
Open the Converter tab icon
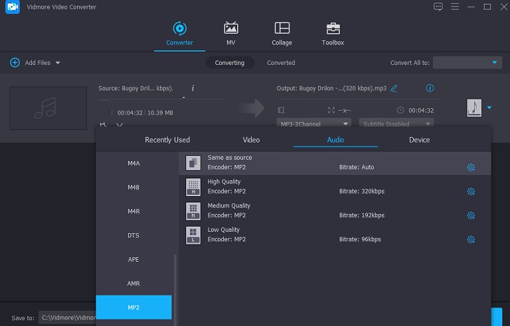(179, 29)
